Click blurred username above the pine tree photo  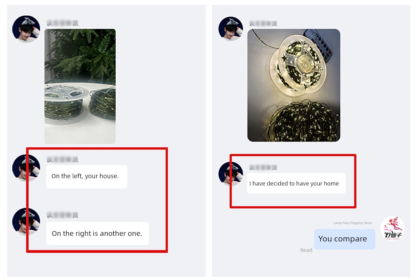tap(63, 23)
